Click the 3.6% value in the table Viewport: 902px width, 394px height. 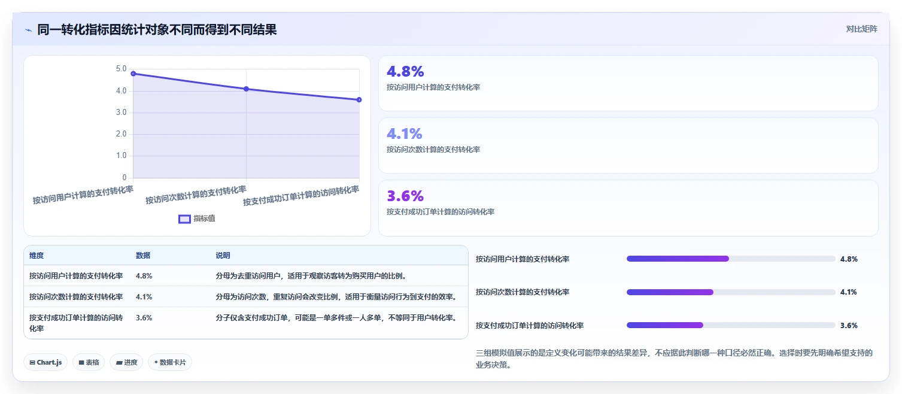tap(144, 318)
